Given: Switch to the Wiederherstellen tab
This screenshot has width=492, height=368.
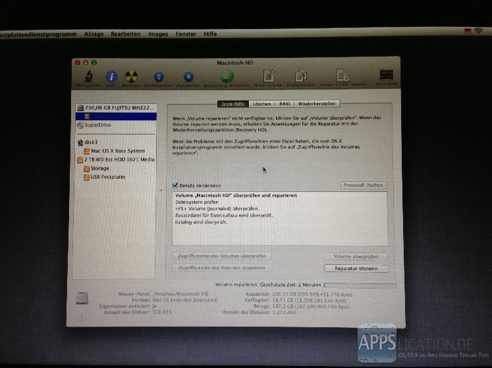Looking at the screenshot, I should point(317,103).
